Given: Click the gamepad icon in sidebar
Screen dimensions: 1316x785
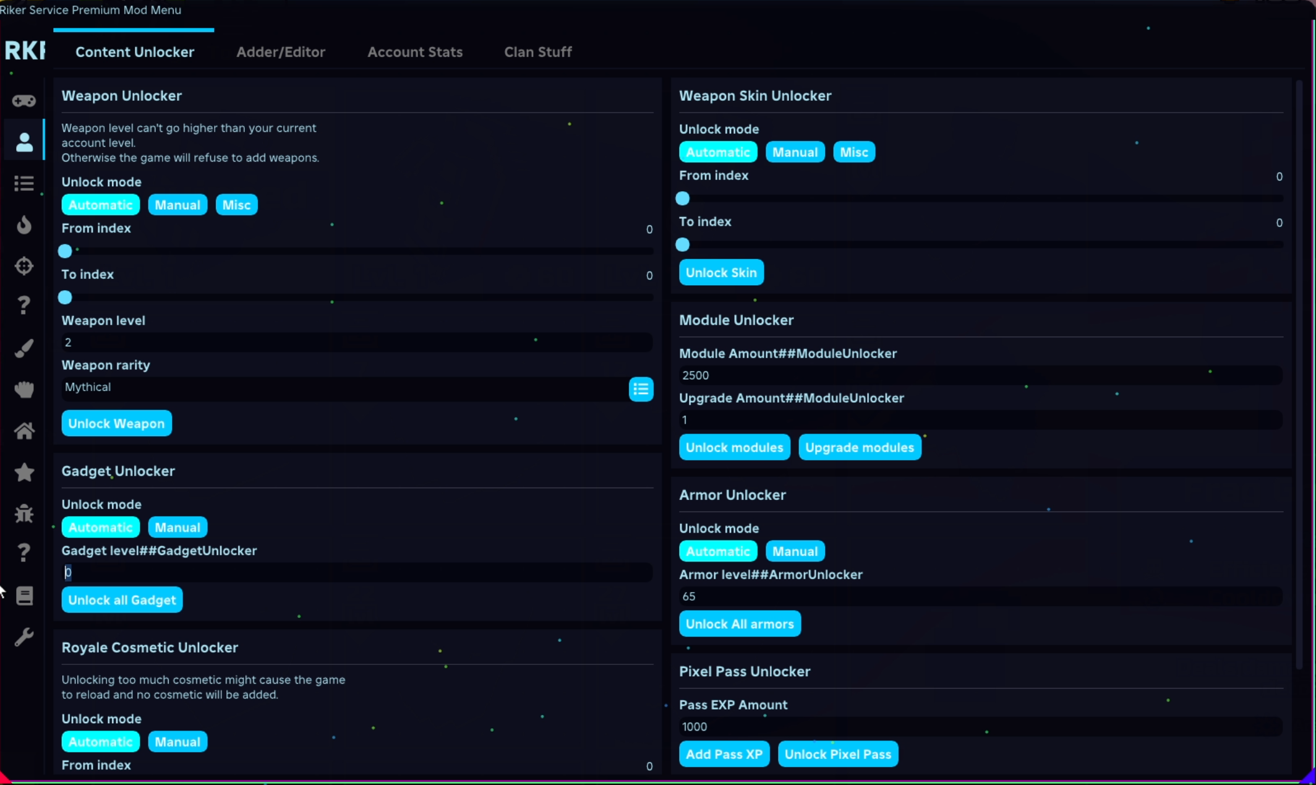Looking at the screenshot, I should [24, 100].
